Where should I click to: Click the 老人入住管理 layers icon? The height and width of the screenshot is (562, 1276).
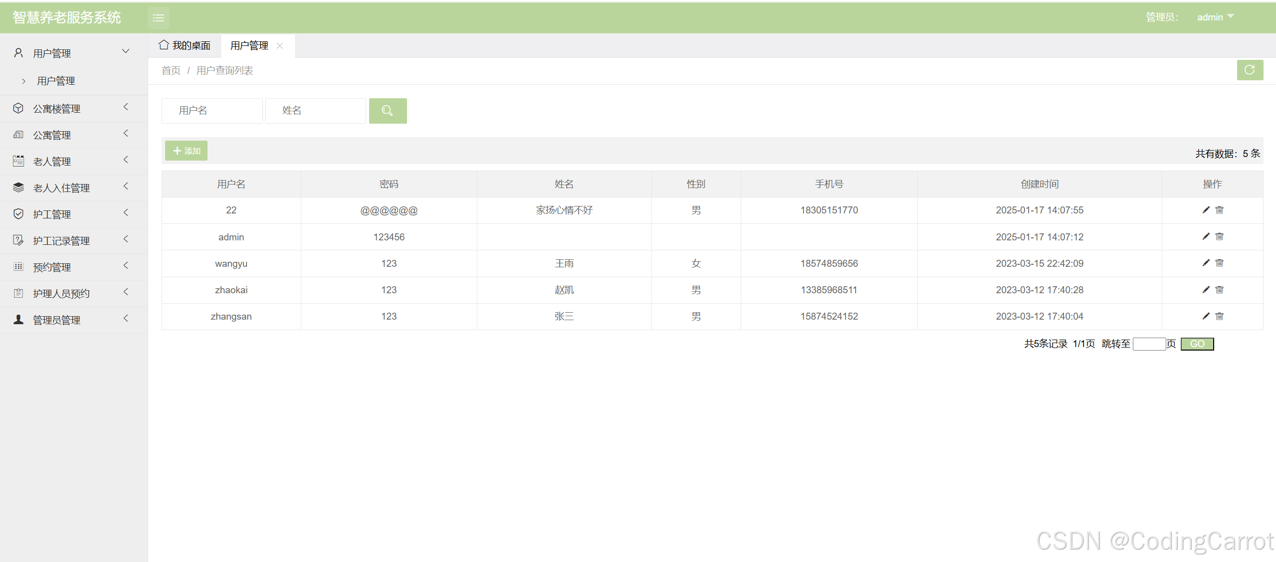(18, 187)
